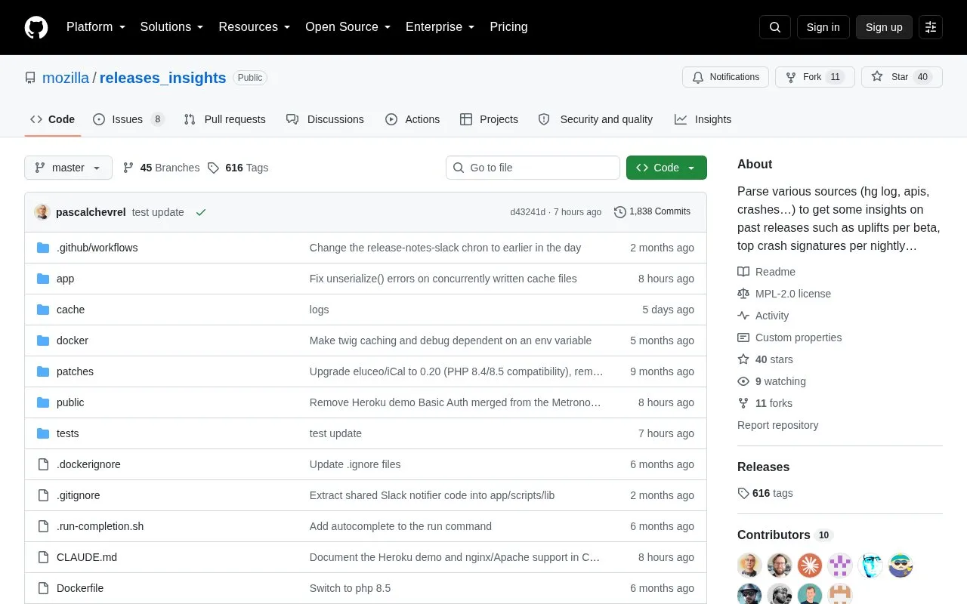Viewport: 967px width, 604px height.
Task: Open the GitHub home logo
Action: (36, 27)
